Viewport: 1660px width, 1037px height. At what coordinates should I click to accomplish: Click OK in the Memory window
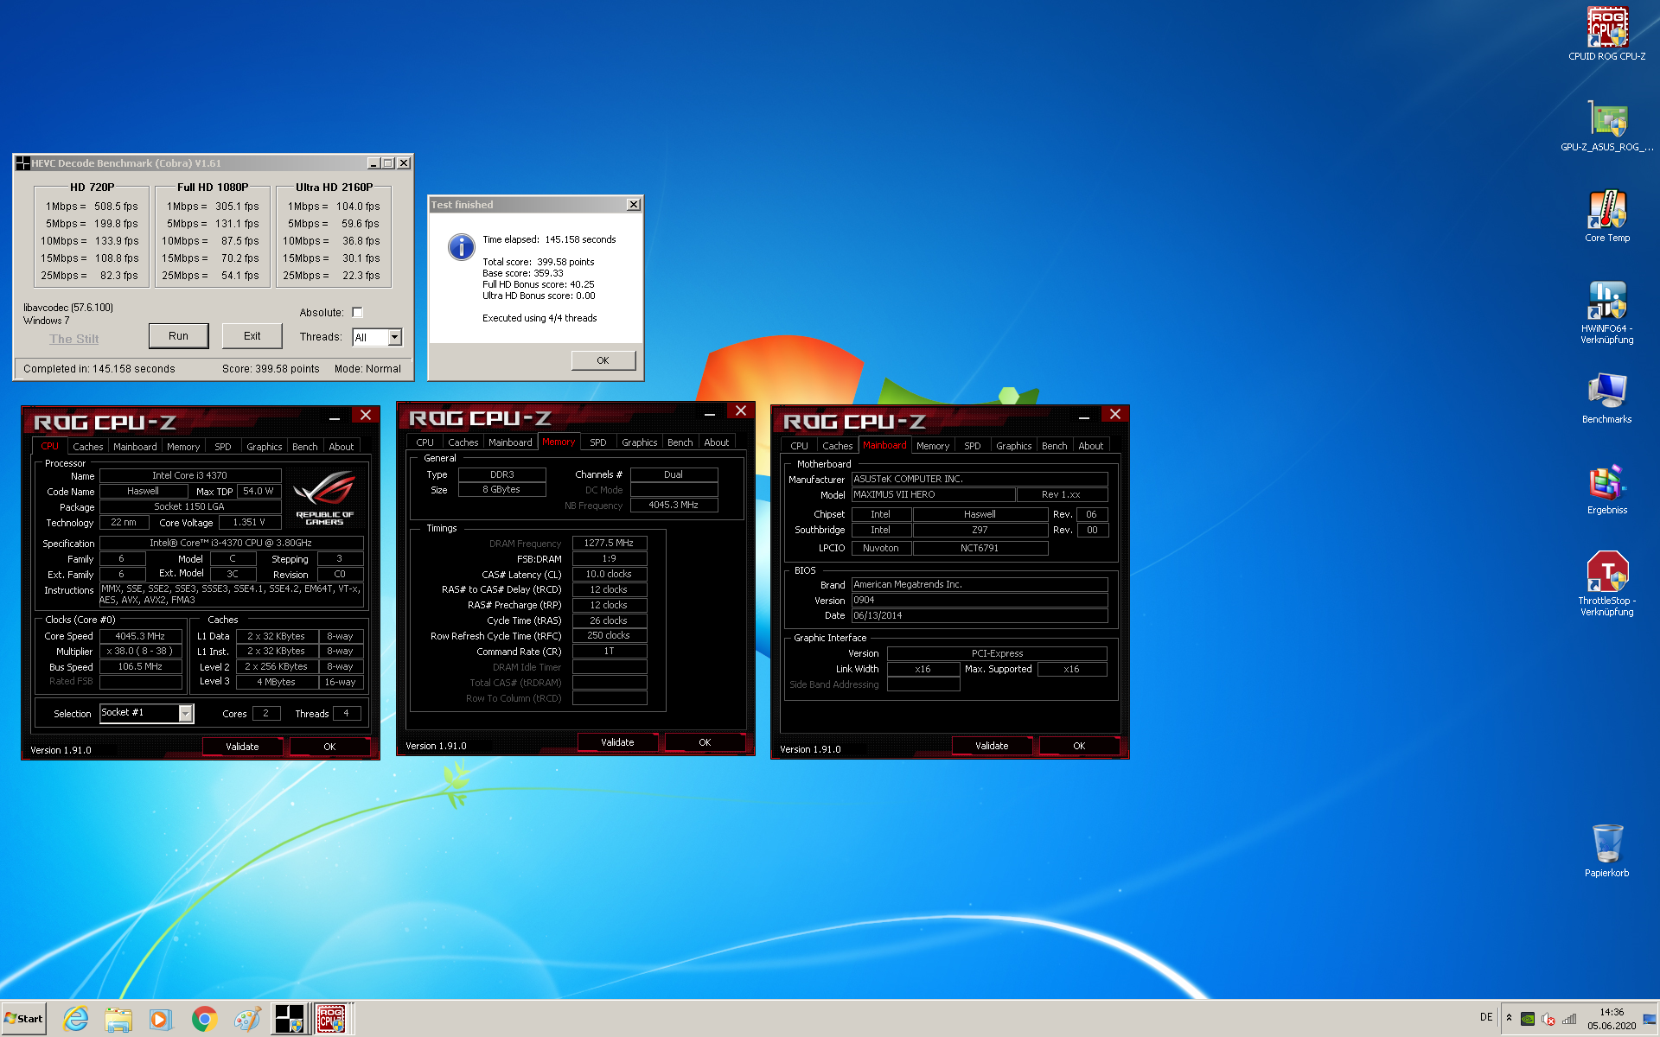click(705, 742)
